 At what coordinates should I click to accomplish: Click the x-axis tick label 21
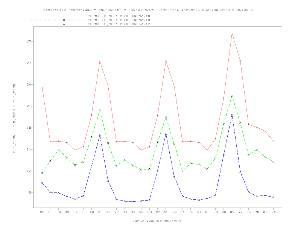point(100,212)
